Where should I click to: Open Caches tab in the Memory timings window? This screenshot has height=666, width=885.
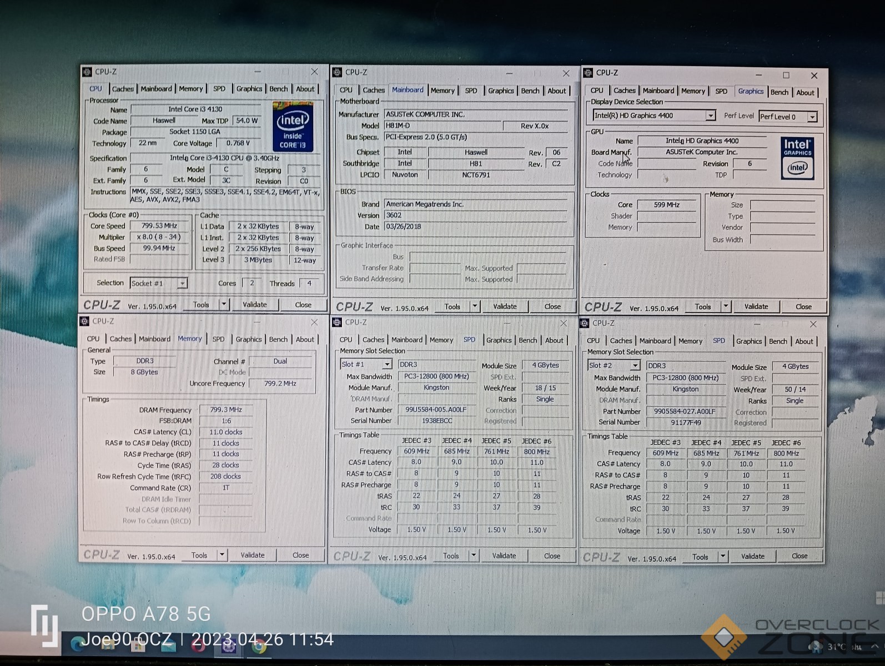tap(120, 339)
